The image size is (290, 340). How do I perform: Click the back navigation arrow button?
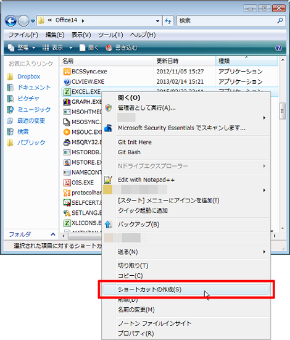[x=10, y=21]
